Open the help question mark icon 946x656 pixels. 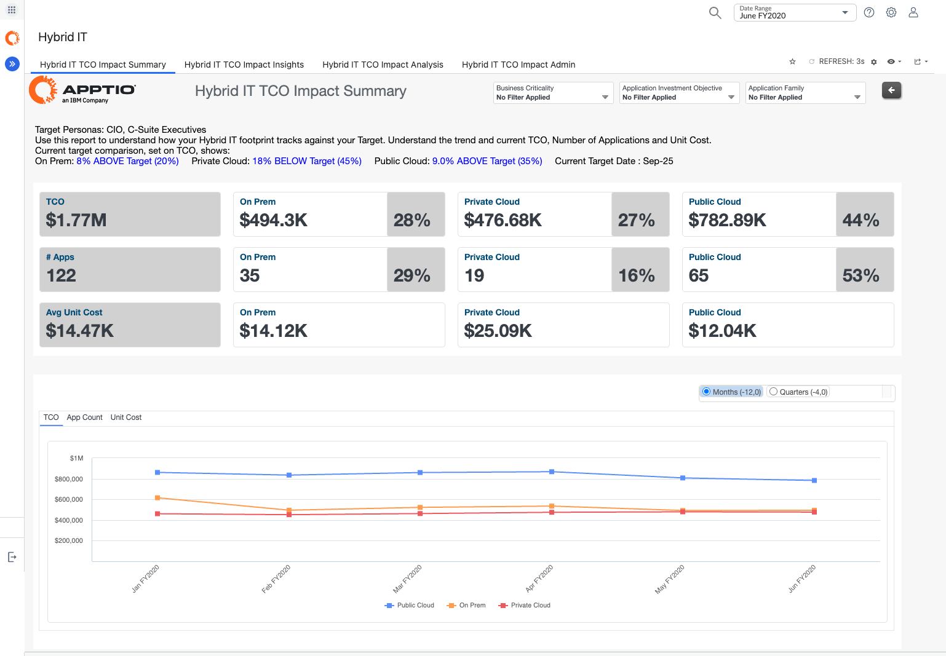click(x=868, y=13)
